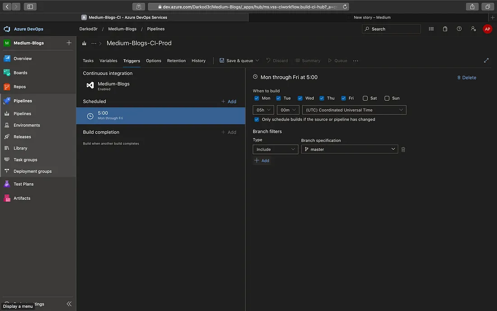Switch to the Options tab
497x311 pixels.
coord(154,61)
